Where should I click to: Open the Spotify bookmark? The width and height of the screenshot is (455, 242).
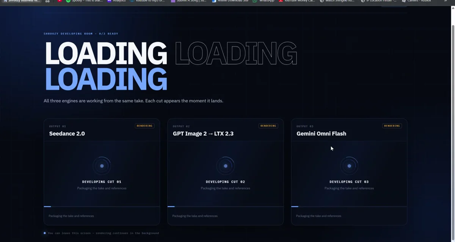click(x=84, y=1)
